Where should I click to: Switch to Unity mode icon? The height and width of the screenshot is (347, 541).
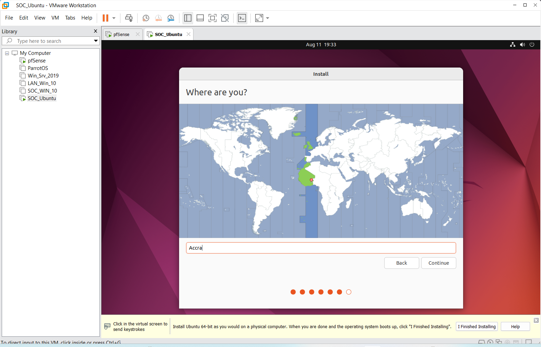pos(225,18)
